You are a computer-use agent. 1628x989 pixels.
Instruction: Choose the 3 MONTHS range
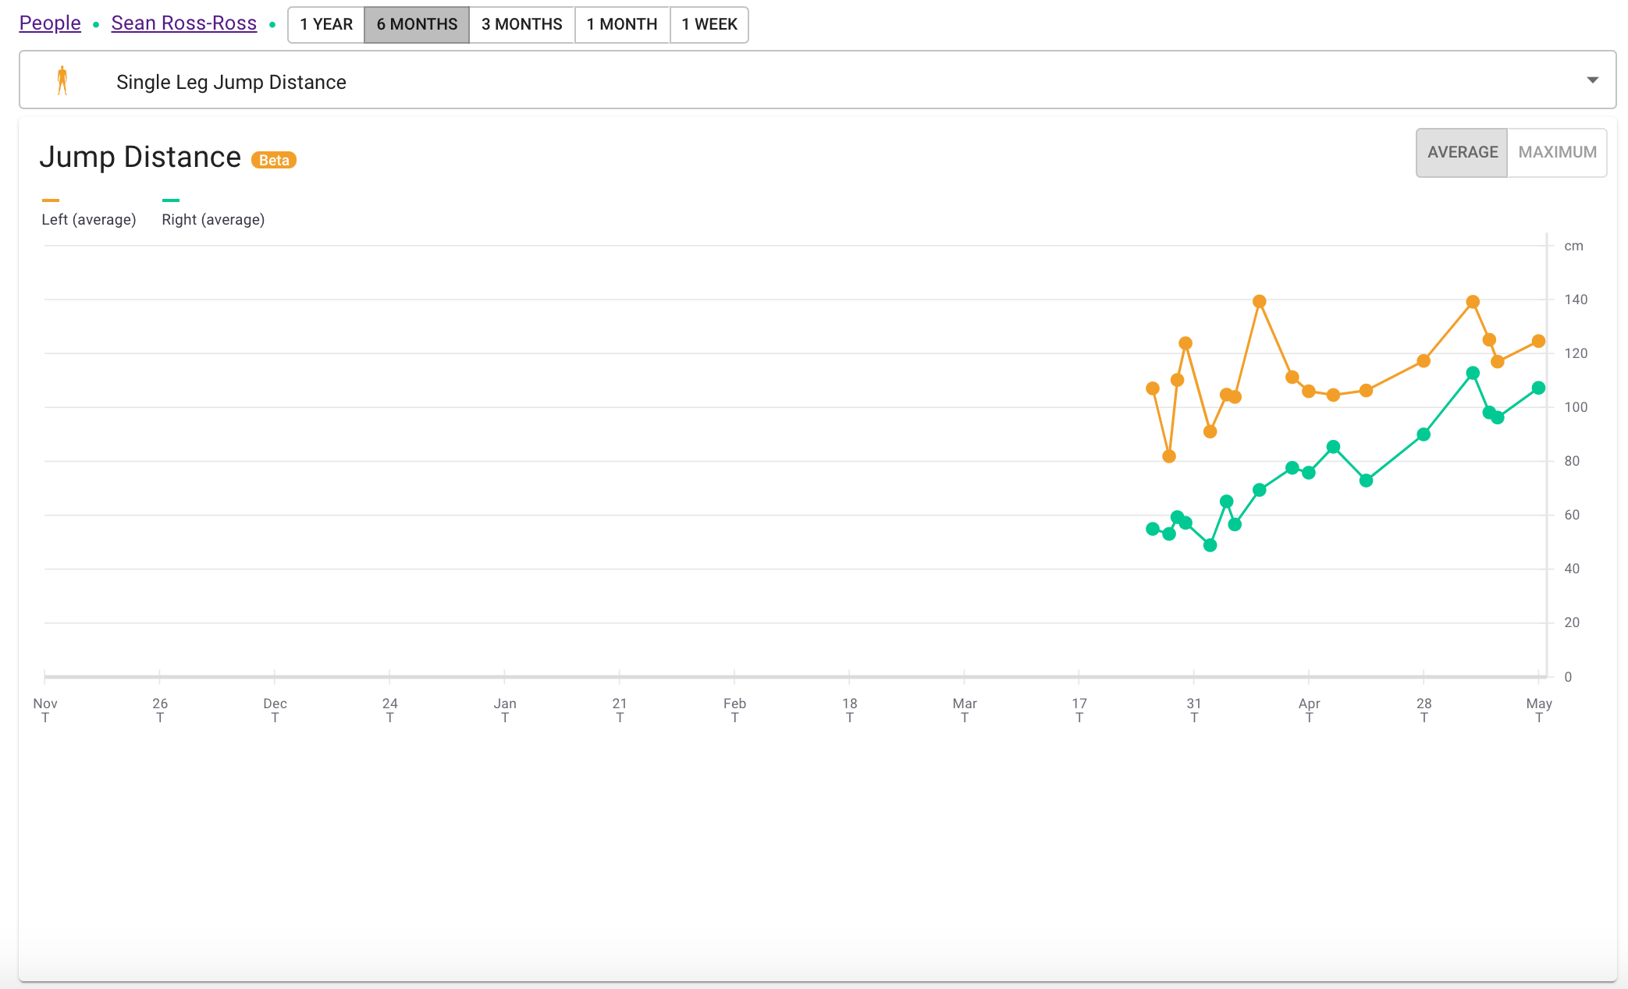(521, 24)
